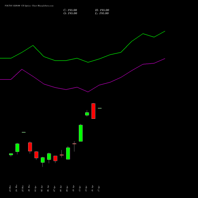Select the flat candle dash on 25 Mar

click(24, 132)
